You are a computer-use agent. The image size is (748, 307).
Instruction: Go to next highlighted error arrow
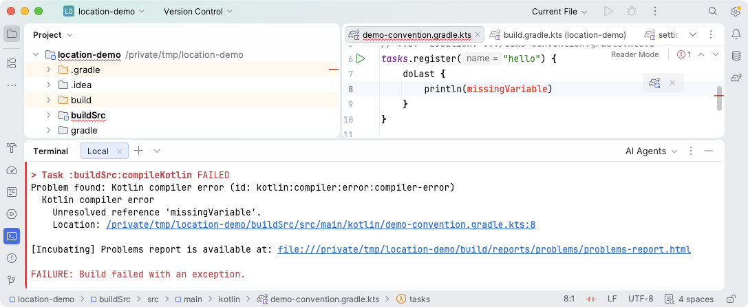pyautogui.click(x=716, y=54)
